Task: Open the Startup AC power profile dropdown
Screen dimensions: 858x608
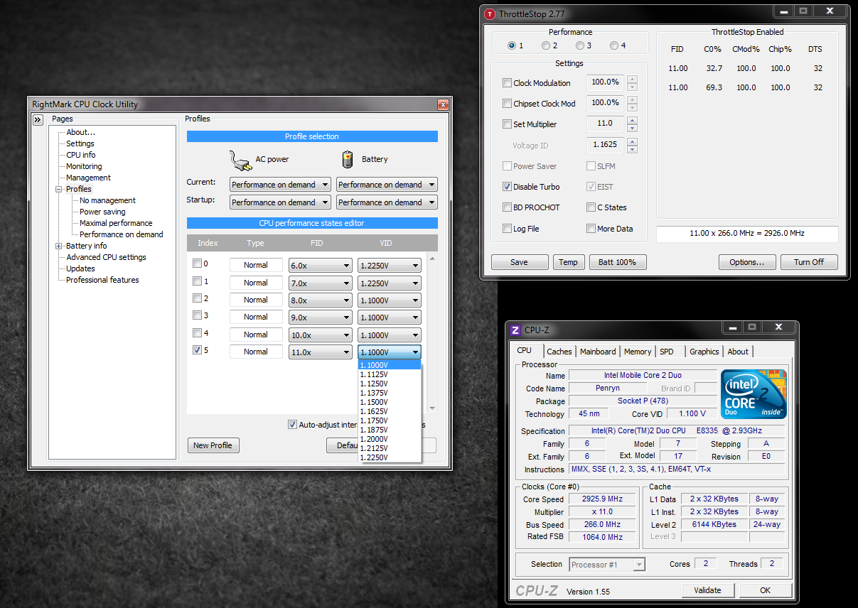Action: click(280, 202)
